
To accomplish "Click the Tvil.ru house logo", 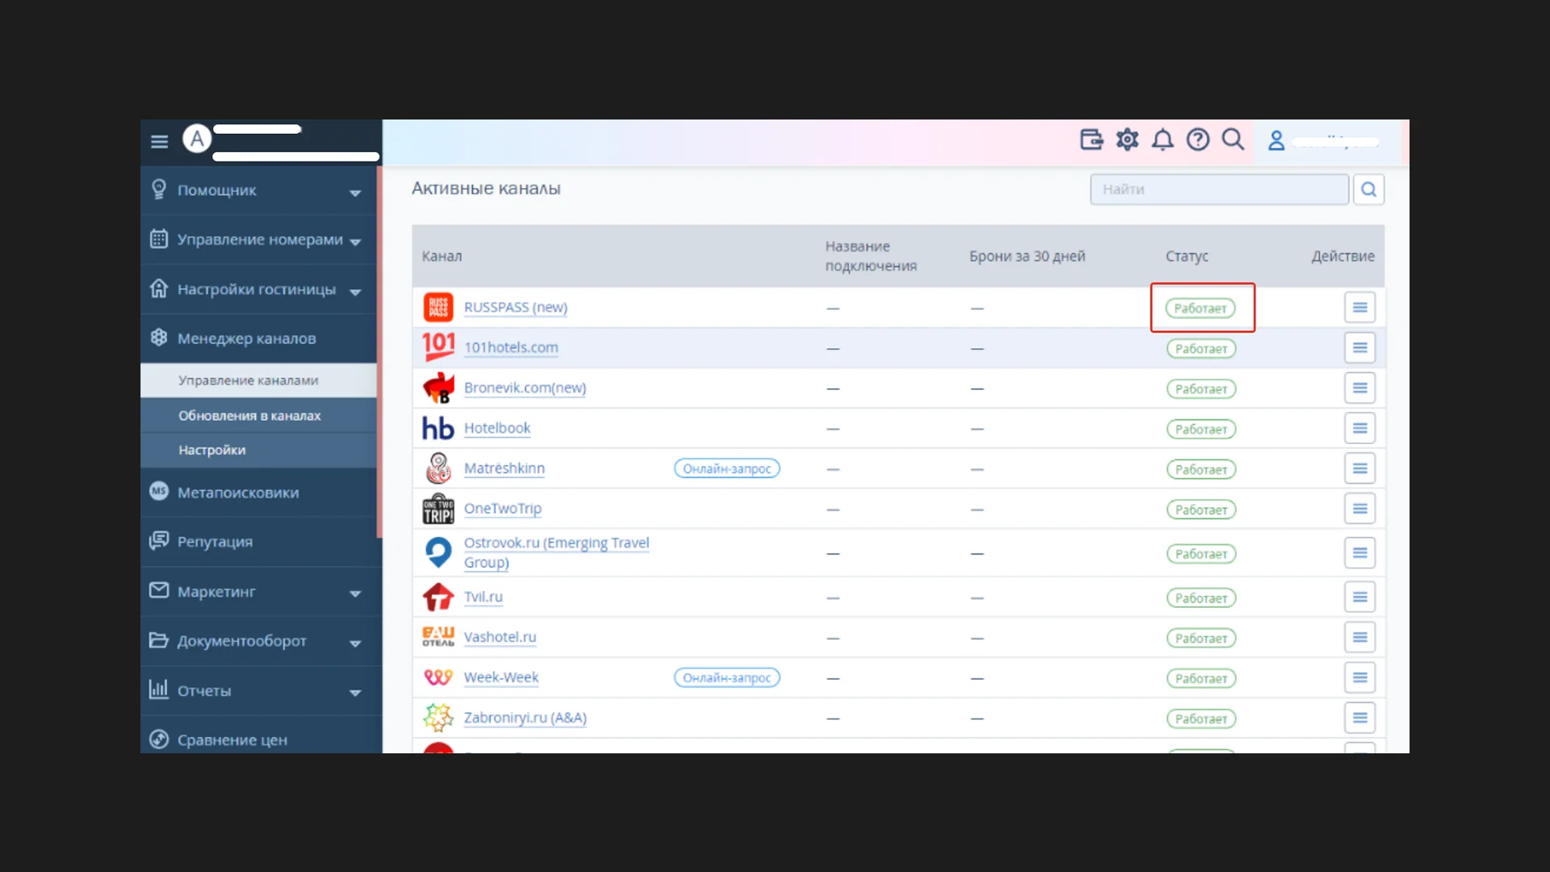I will [x=438, y=597].
